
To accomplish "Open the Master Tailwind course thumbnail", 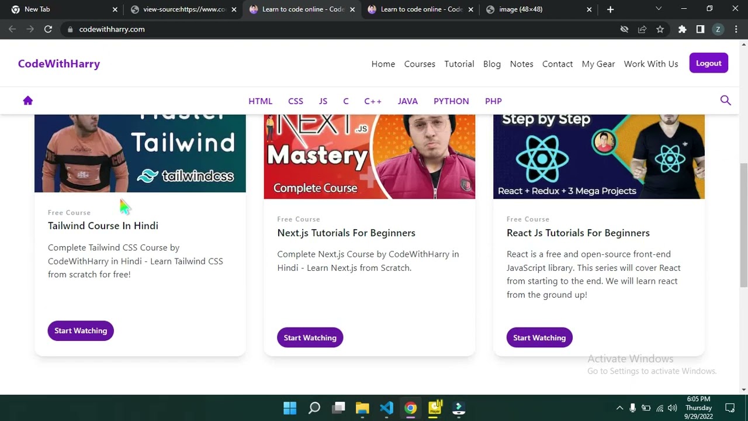I will point(140,153).
